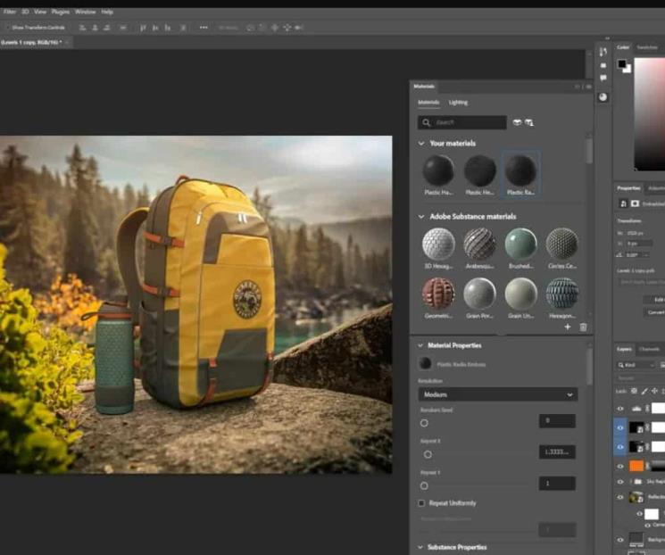Click the 3D pan mode icon
The image size is (665, 555).
point(275,28)
